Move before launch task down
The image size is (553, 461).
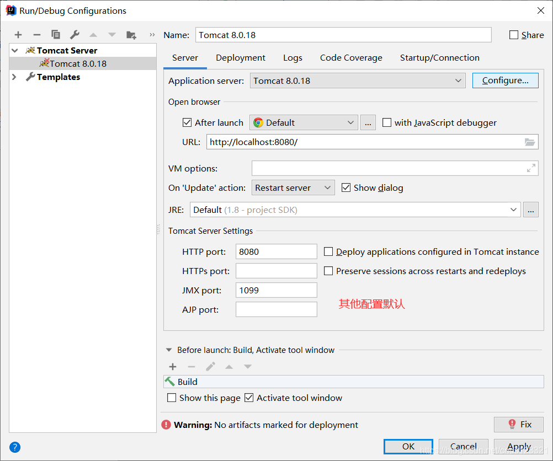[x=248, y=367]
